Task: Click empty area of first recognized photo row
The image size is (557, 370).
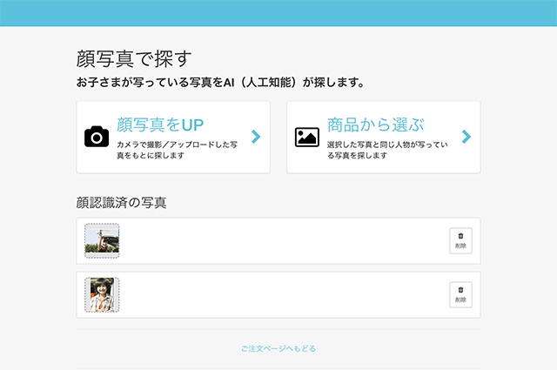Action: coord(278,241)
